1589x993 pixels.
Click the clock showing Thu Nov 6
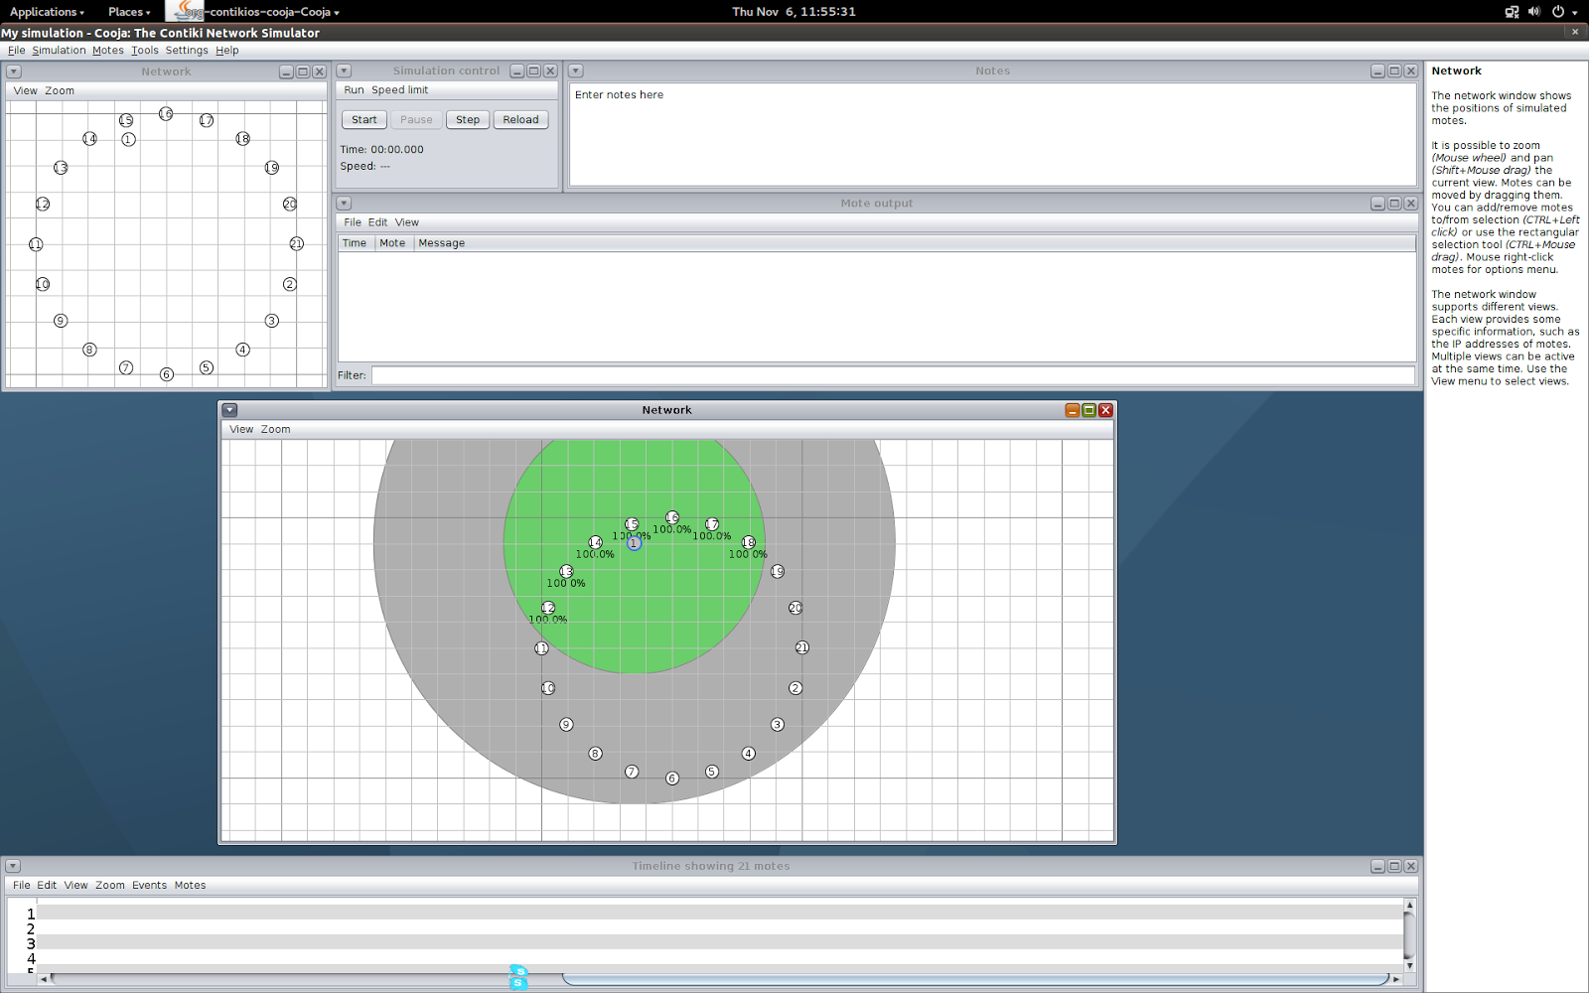(x=794, y=12)
